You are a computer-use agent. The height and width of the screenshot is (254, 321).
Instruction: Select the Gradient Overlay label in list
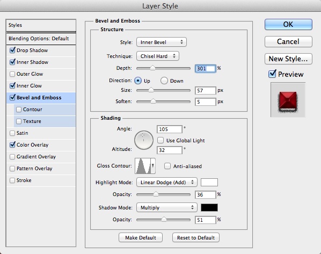(x=37, y=157)
